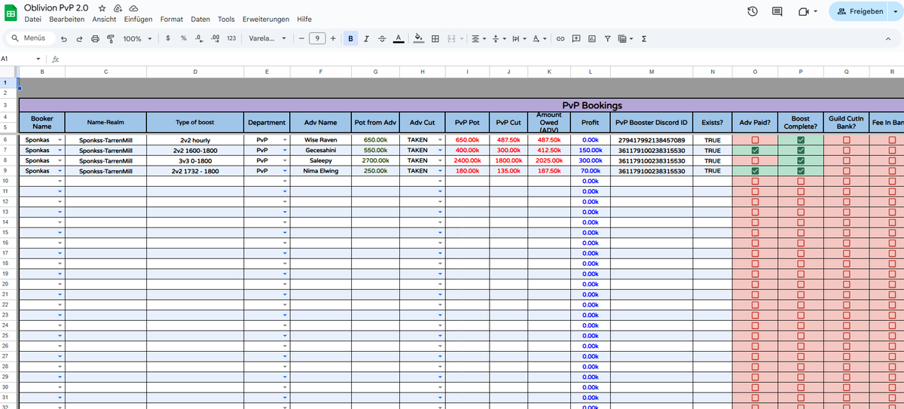Open the Einfügen menu
Viewport: 904px width, 409px height.
[138, 20]
